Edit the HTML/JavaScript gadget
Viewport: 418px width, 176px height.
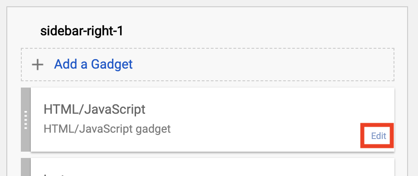click(379, 136)
